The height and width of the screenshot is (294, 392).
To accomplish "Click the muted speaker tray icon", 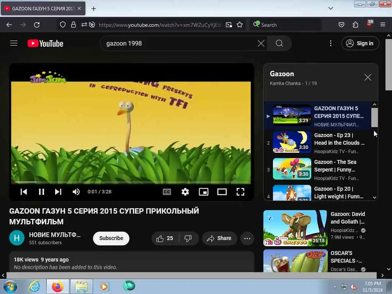I will point(353,287).
